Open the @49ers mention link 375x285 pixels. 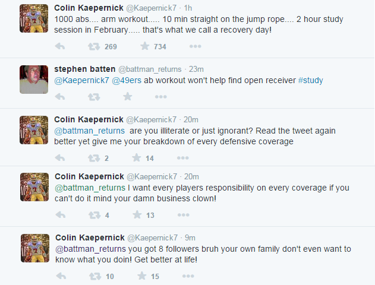(125, 81)
